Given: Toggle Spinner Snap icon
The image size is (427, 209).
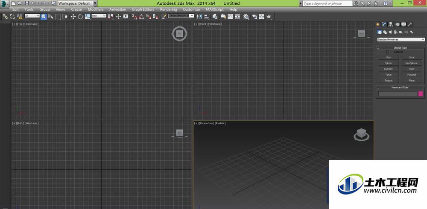Looking at the screenshot, I should [155, 17].
